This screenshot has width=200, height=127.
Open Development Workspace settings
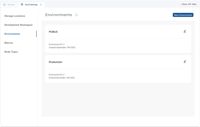click(19, 25)
